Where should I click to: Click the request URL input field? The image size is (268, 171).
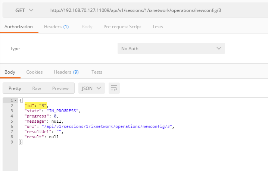coord(157,10)
